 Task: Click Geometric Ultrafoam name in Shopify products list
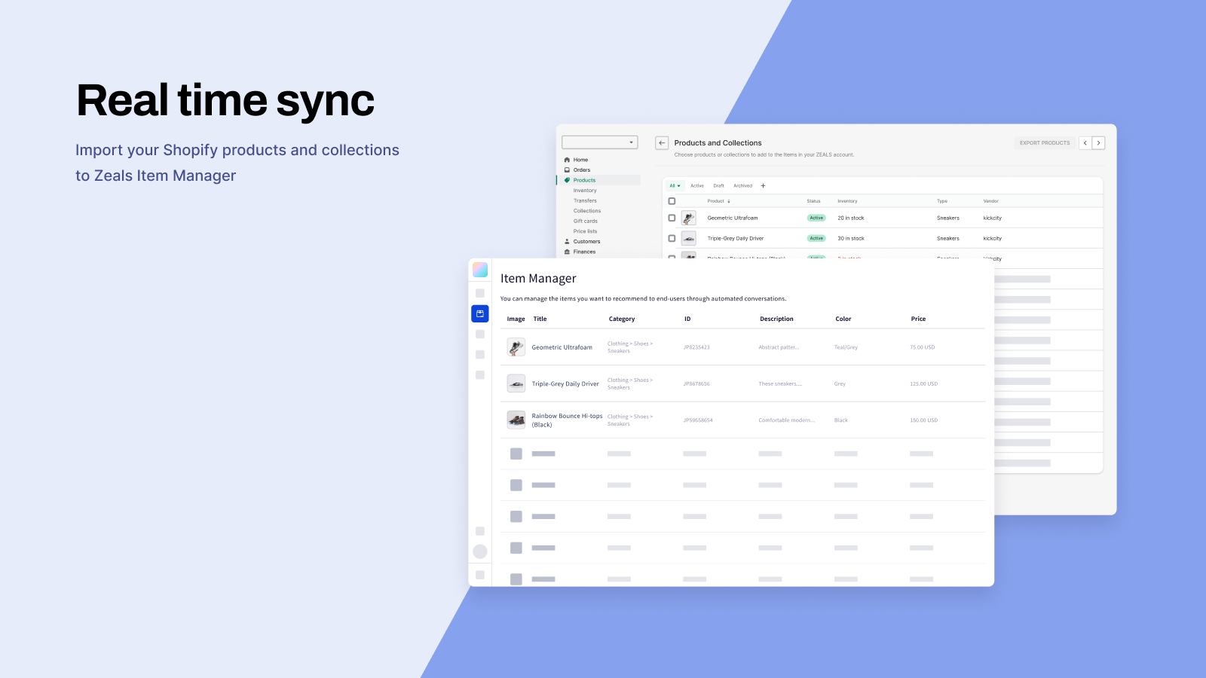[x=733, y=218]
